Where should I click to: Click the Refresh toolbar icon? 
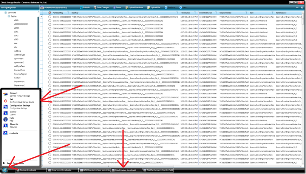(x=81, y=8)
